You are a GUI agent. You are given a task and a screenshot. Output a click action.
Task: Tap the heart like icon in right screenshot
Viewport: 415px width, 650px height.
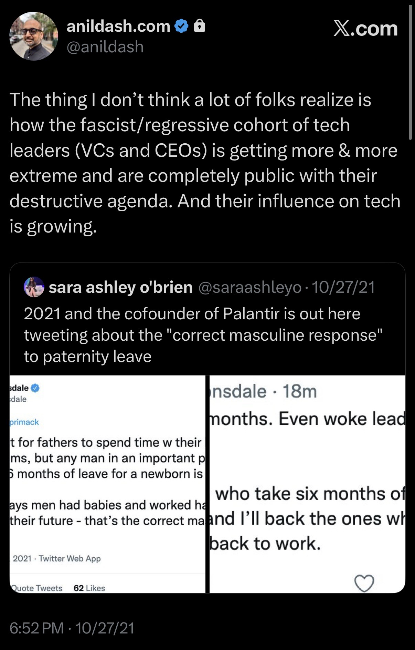point(364,583)
